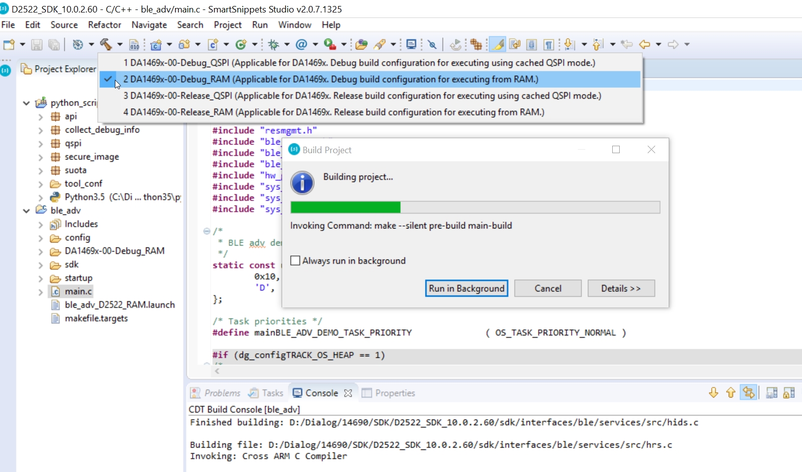Choose DA1469x-00-Release_RAM build configuration

tap(370, 112)
